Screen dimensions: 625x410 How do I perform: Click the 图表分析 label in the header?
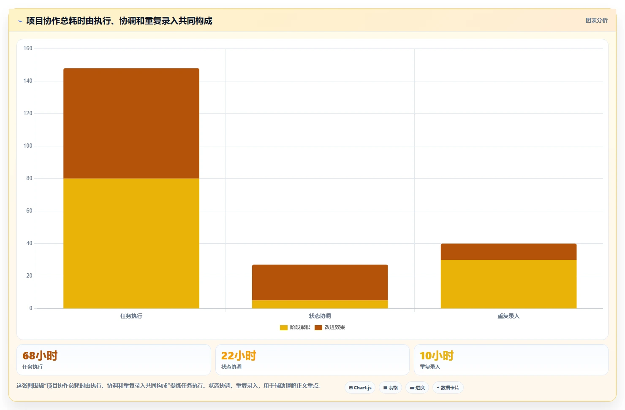596,20
